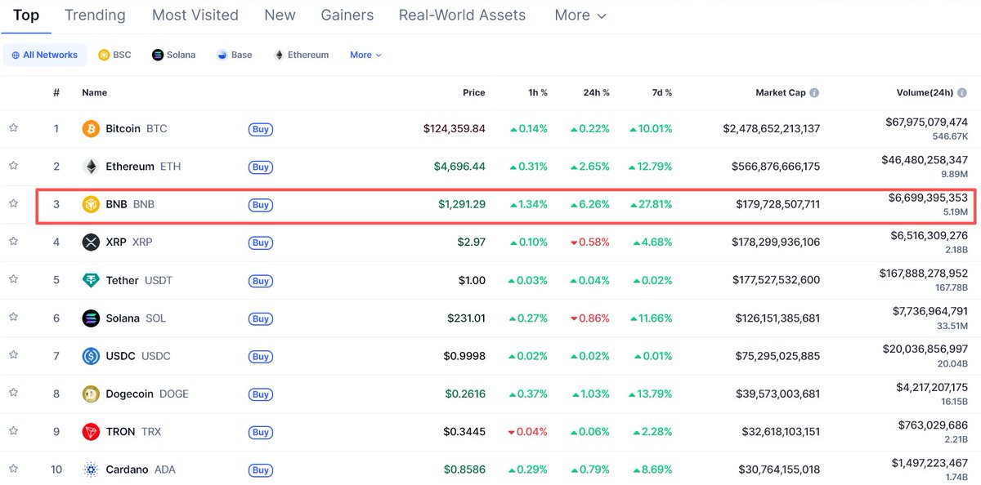981x485 pixels.
Task: Filter by the BSC network
Action: 114,55
